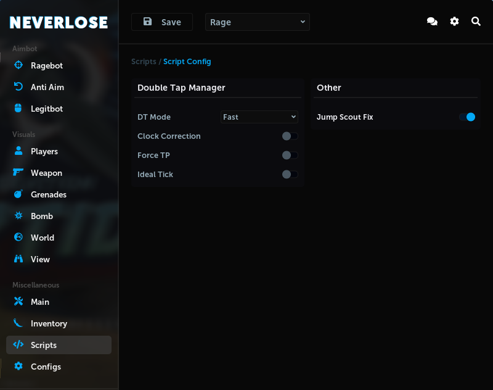Viewport: 493px width, 390px height.
Task: Enable the Clock Correction toggle
Action: pos(290,136)
